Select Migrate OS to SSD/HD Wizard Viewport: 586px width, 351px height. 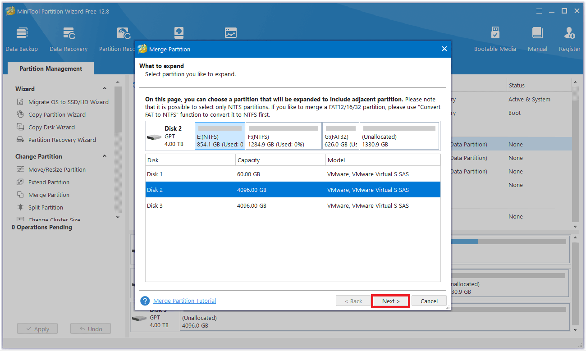(68, 102)
